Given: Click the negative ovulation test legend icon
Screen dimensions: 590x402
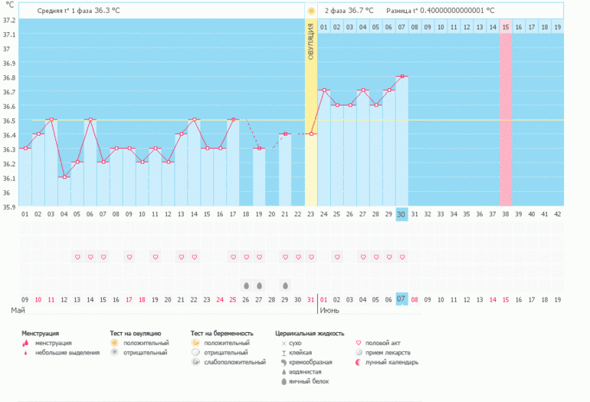Looking at the screenshot, I should (x=114, y=353).
